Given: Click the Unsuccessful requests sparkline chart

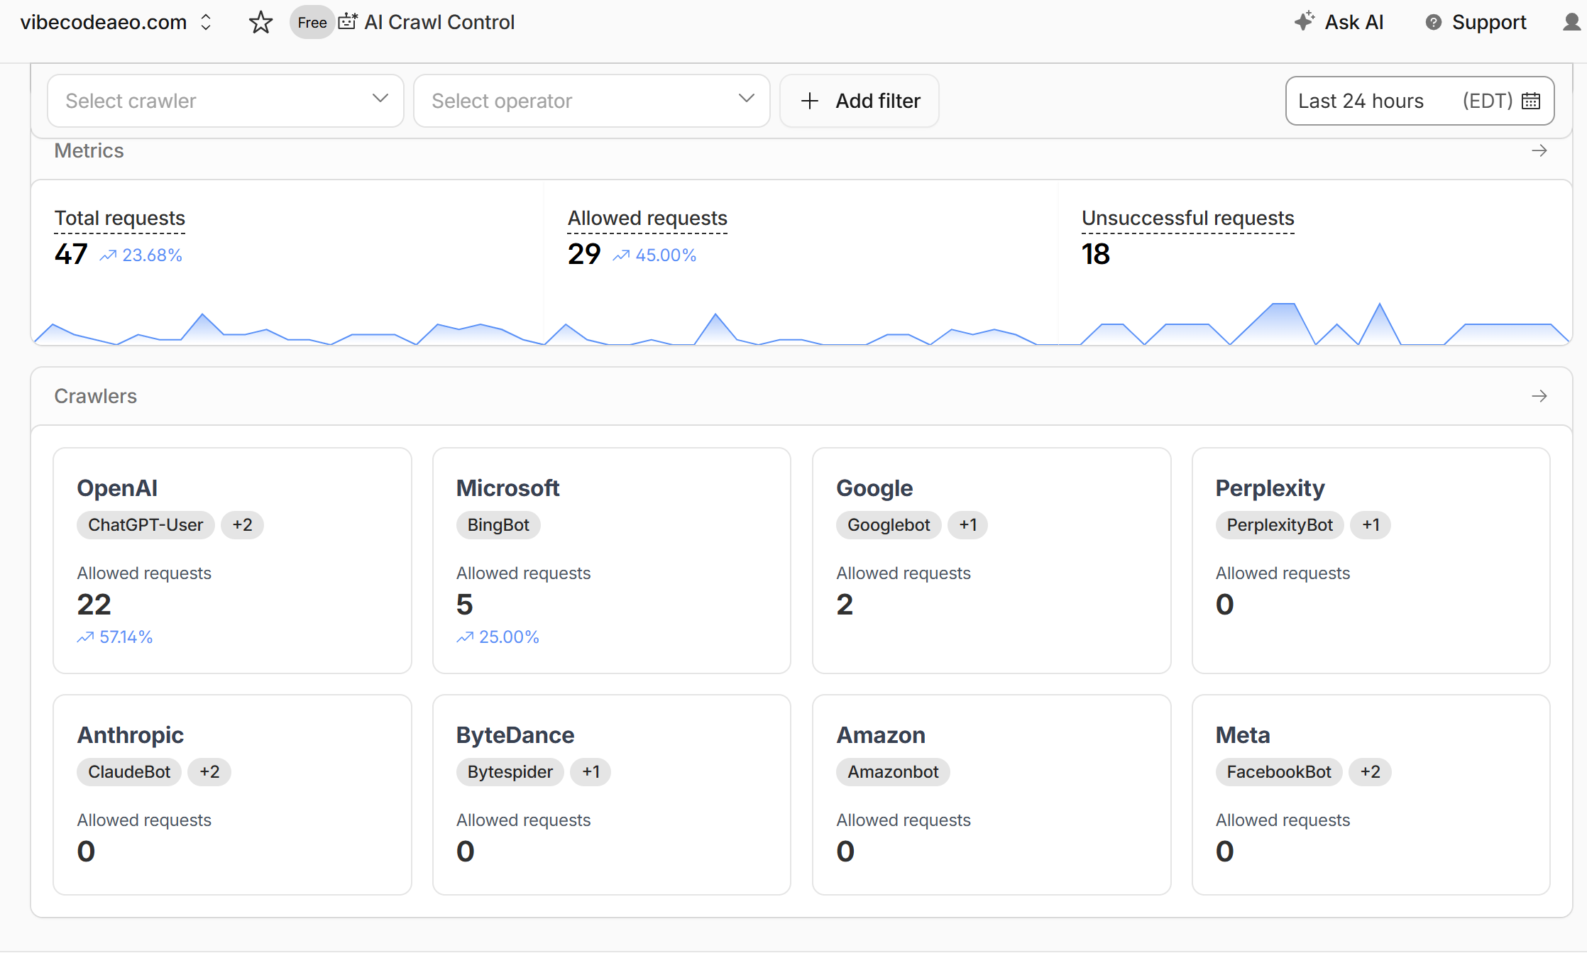Looking at the screenshot, I should point(1314,324).
